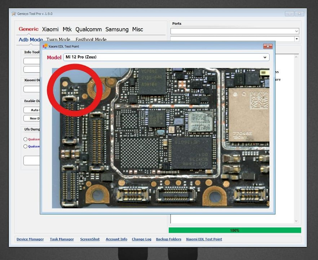The height and width of the screenshot is (260, 318).
Task: Click the ScreenShot link
Action: pos(90,239)
